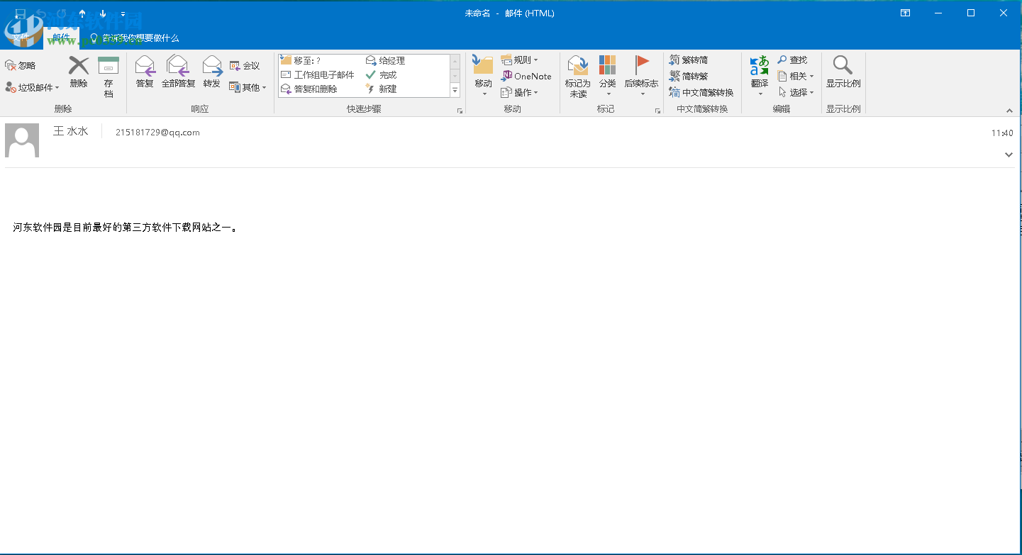Expand the Junk mail (垃圾邮件) dropdown
Screen dimensions: 1022x555
pos(33,87)
